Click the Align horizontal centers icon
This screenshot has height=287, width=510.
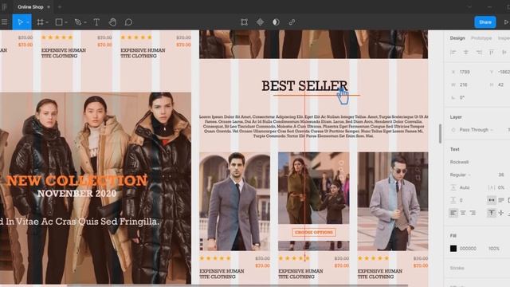point(465,52)
